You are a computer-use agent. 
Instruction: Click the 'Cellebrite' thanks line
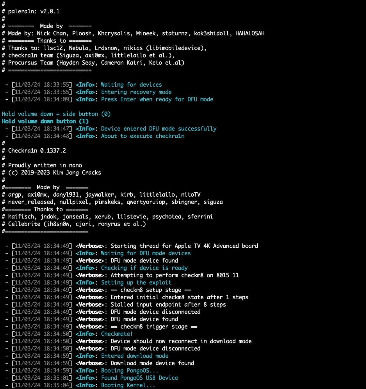77,224
